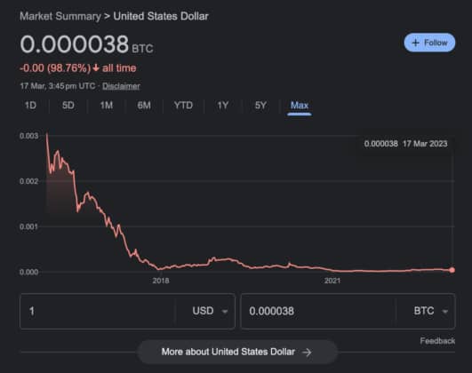The width and height of the screenshot is (472, 373).
Task: Click the USD amount input field showing 1
Action: coord(98,311)
